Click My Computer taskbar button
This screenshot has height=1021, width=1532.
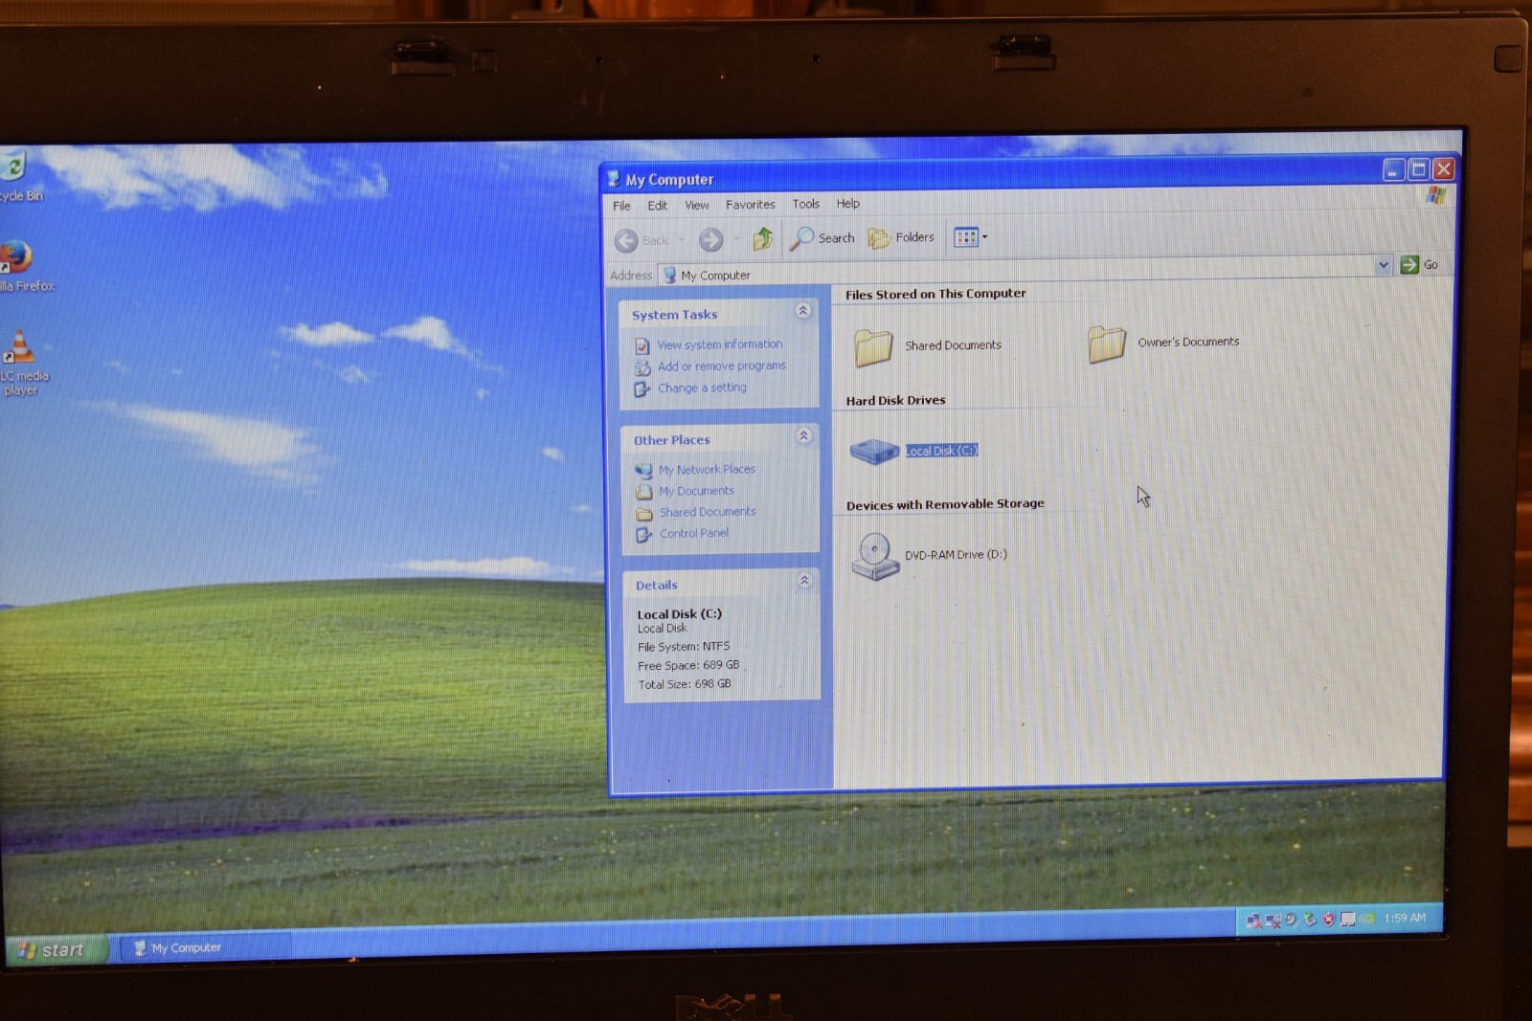point(204,948)
